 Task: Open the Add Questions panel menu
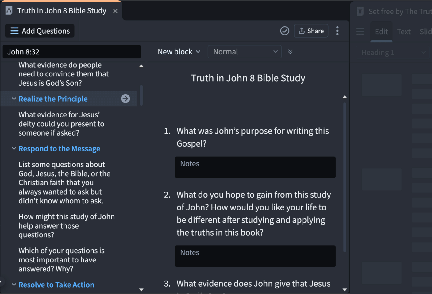click(x=40, y=31)
